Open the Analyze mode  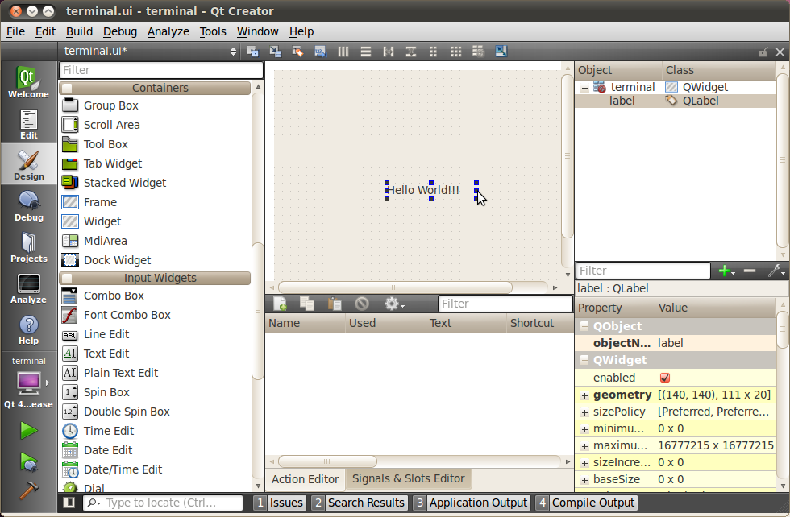28,288
